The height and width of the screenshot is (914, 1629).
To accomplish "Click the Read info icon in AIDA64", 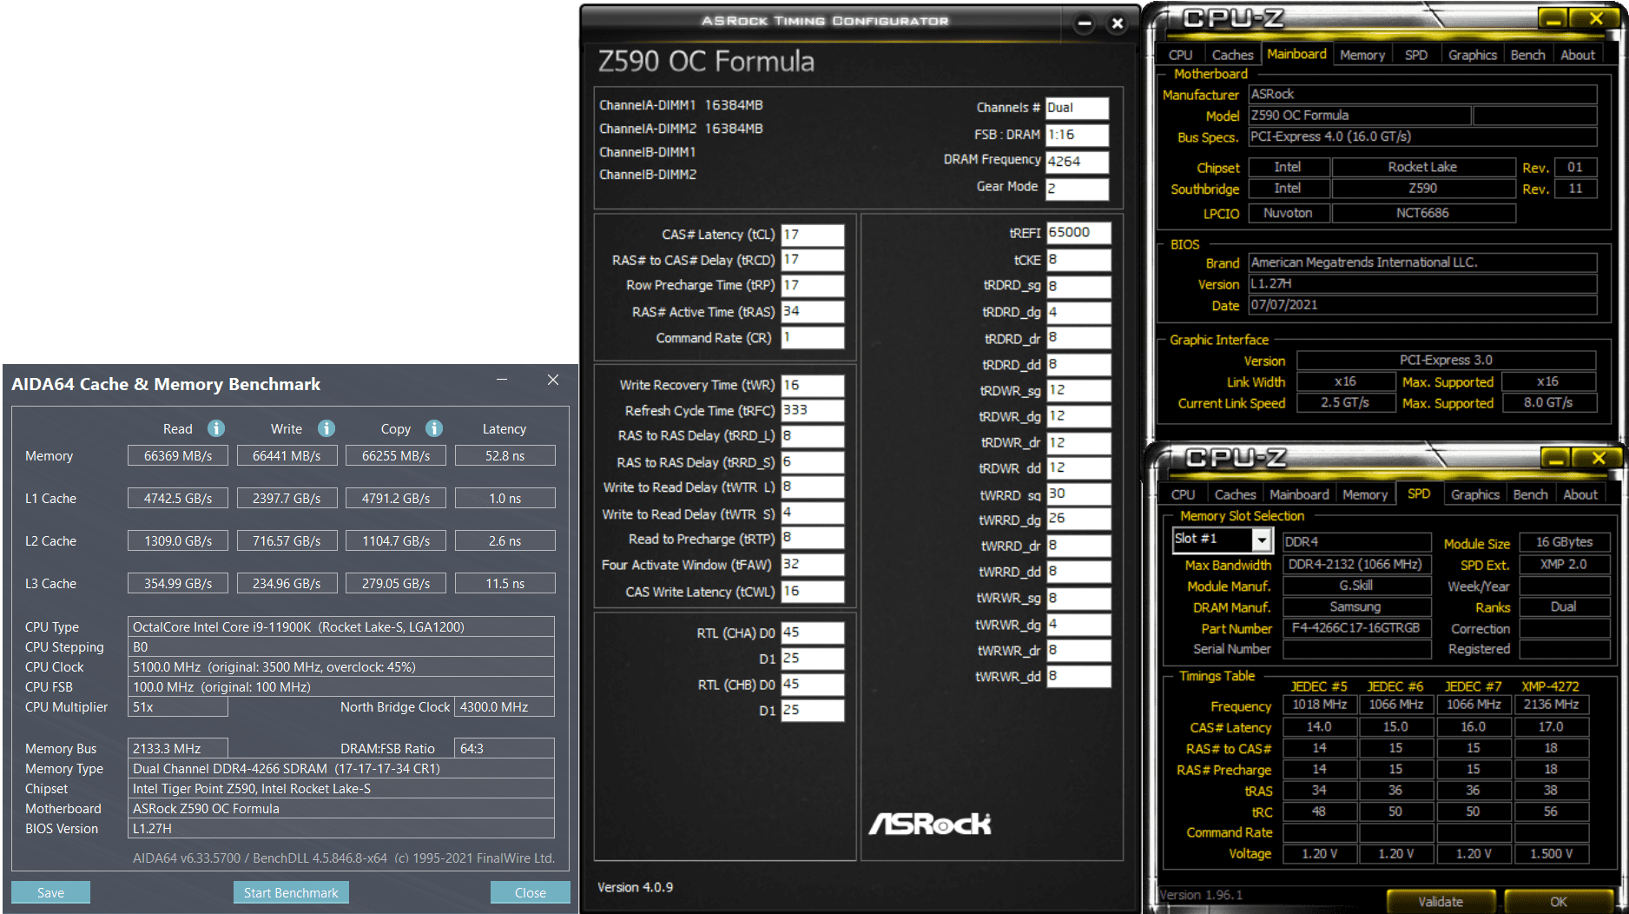I will click(x=216, y=428).
